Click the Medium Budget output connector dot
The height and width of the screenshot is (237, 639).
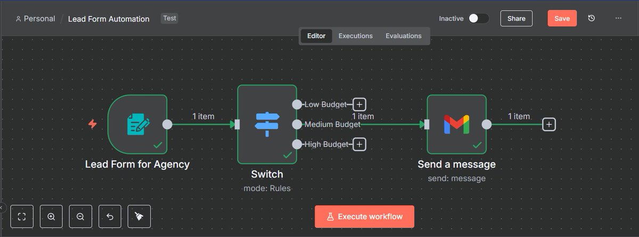click(297, 124)
